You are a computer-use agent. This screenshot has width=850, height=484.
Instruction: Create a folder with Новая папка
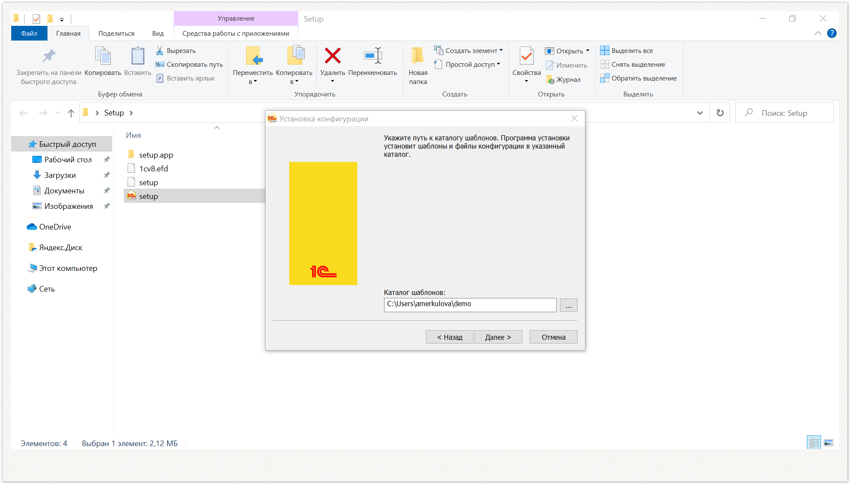pos(418,65)
